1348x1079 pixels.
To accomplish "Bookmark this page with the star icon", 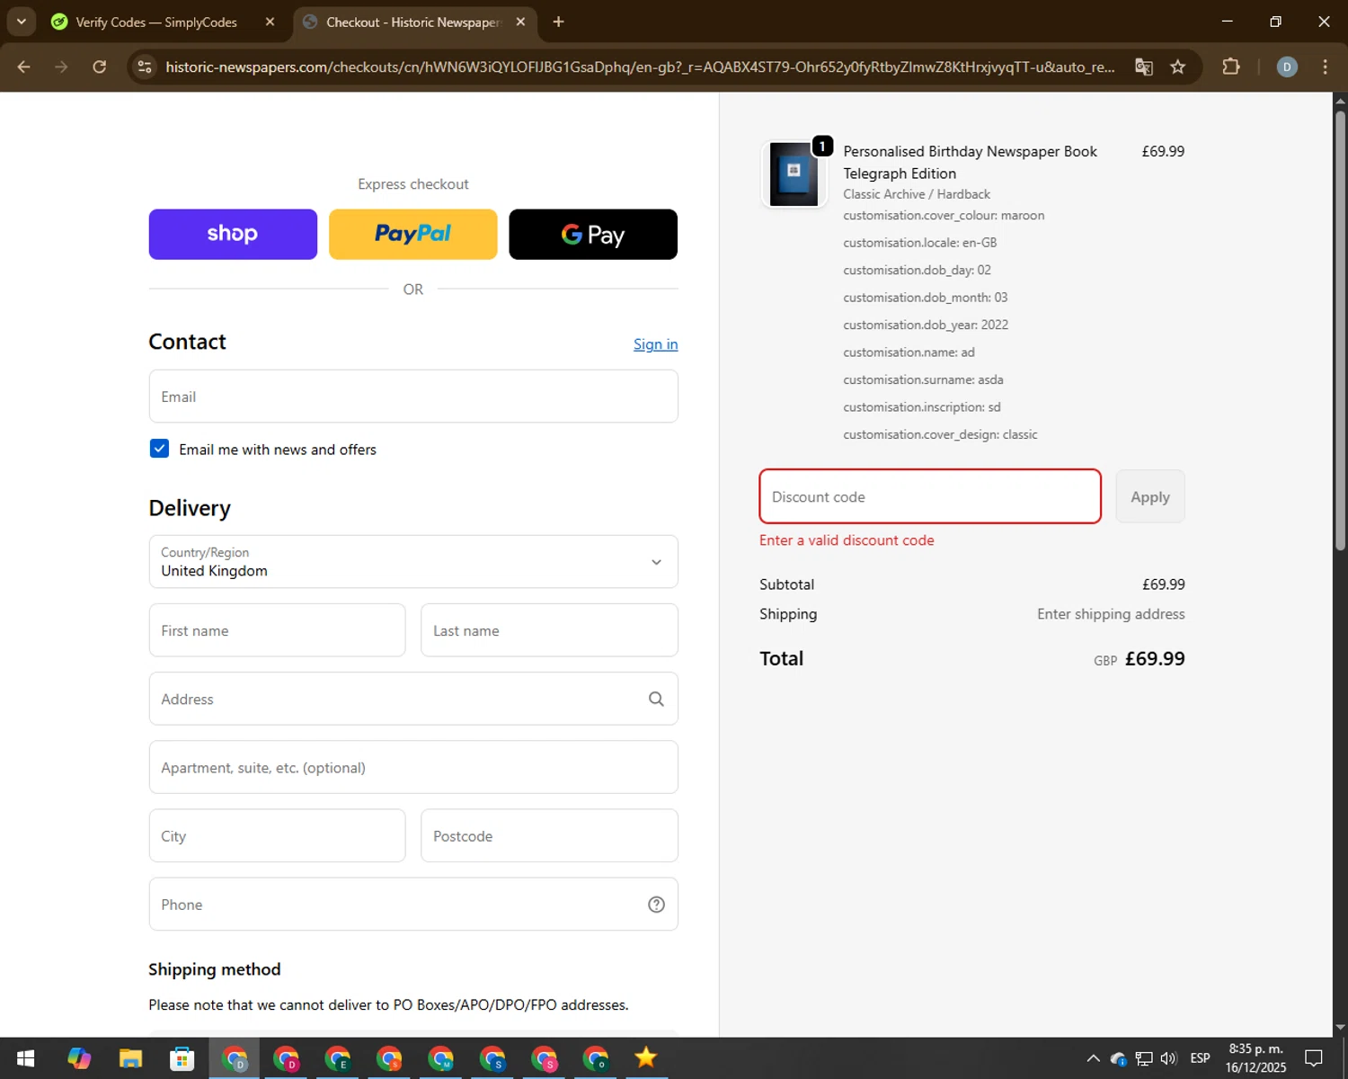I will click(x=1177, y=67).
